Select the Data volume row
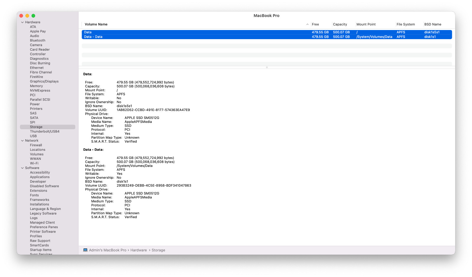 coord(267,32)
